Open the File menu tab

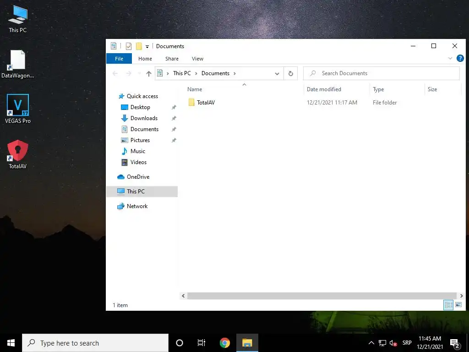pos(119,59)
